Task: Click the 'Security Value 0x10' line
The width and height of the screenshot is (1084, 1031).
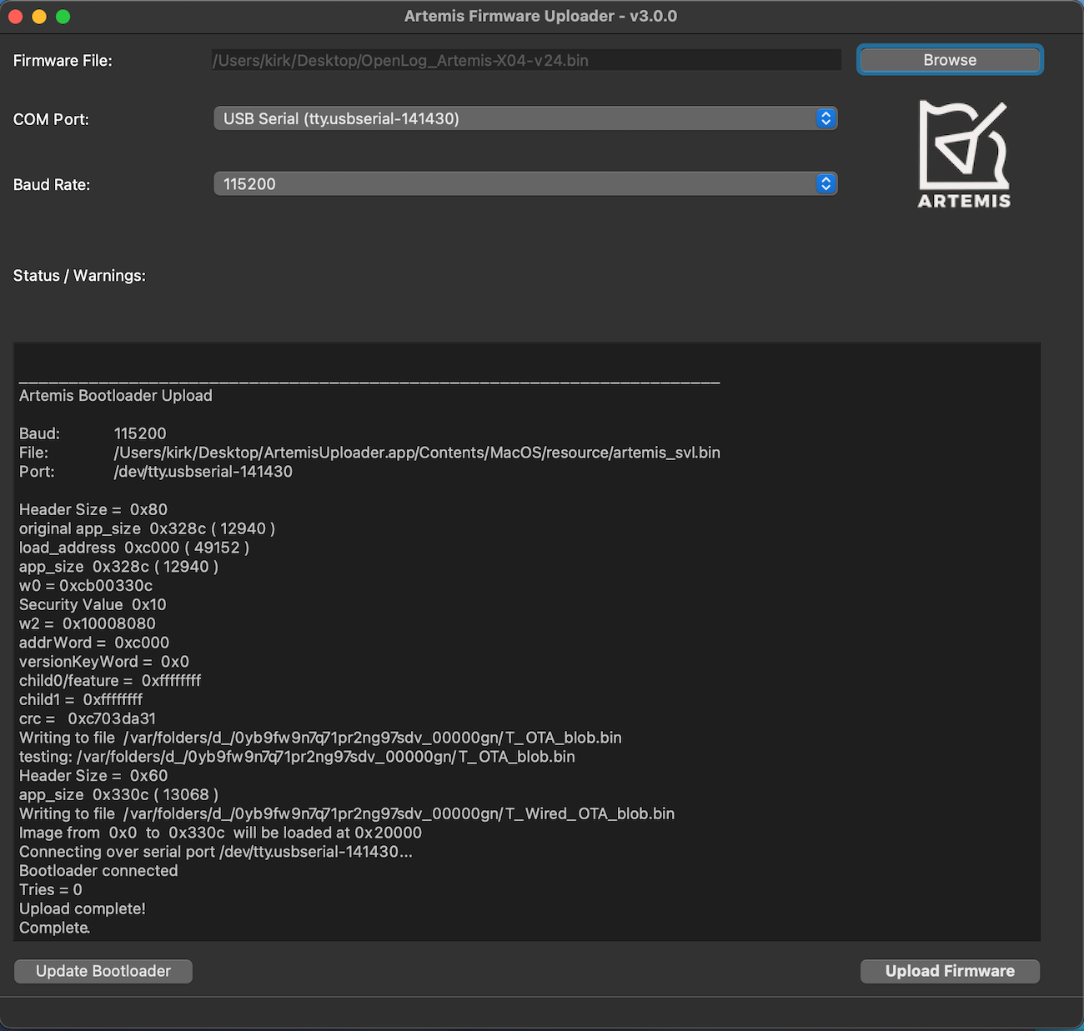Action: coord(93,604)
